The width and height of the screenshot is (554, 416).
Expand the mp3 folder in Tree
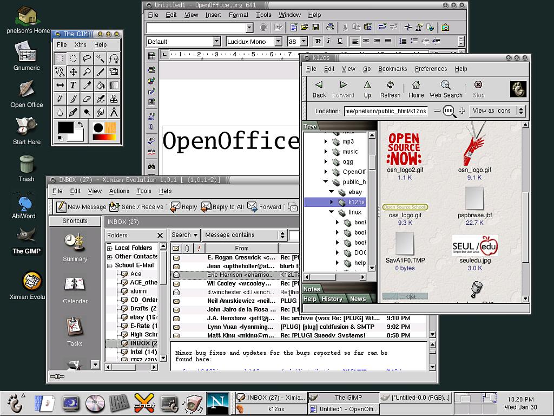(x=326, y=141)
